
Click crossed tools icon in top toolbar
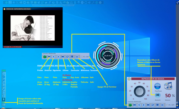(17, 2)
